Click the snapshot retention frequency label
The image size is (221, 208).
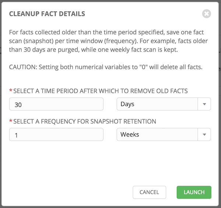85,121
